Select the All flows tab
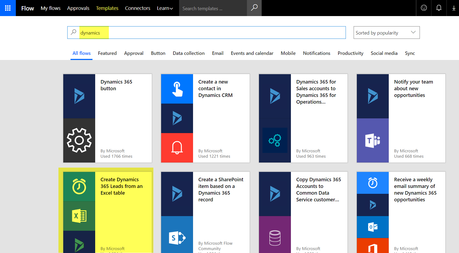Screen dimensions: 459x253 click(82, 53)
